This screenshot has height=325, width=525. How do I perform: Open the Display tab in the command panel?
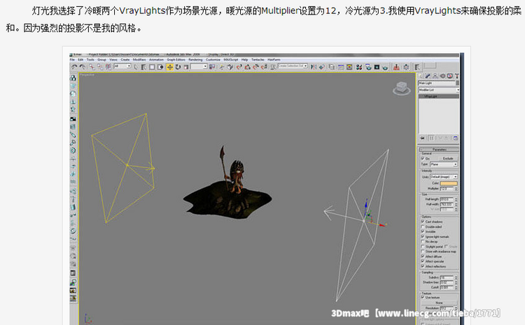449,76
